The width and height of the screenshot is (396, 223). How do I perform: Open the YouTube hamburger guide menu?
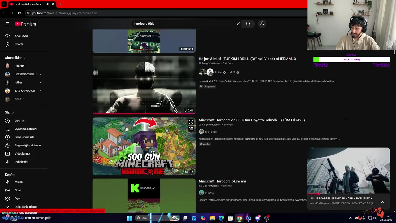[x=7, y=24]
